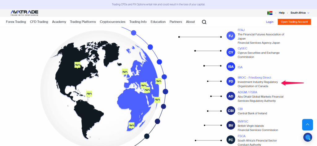Click the search magnifier icon
The height and width of the screenshot is (146, 317).
click(x=204, y=22)
